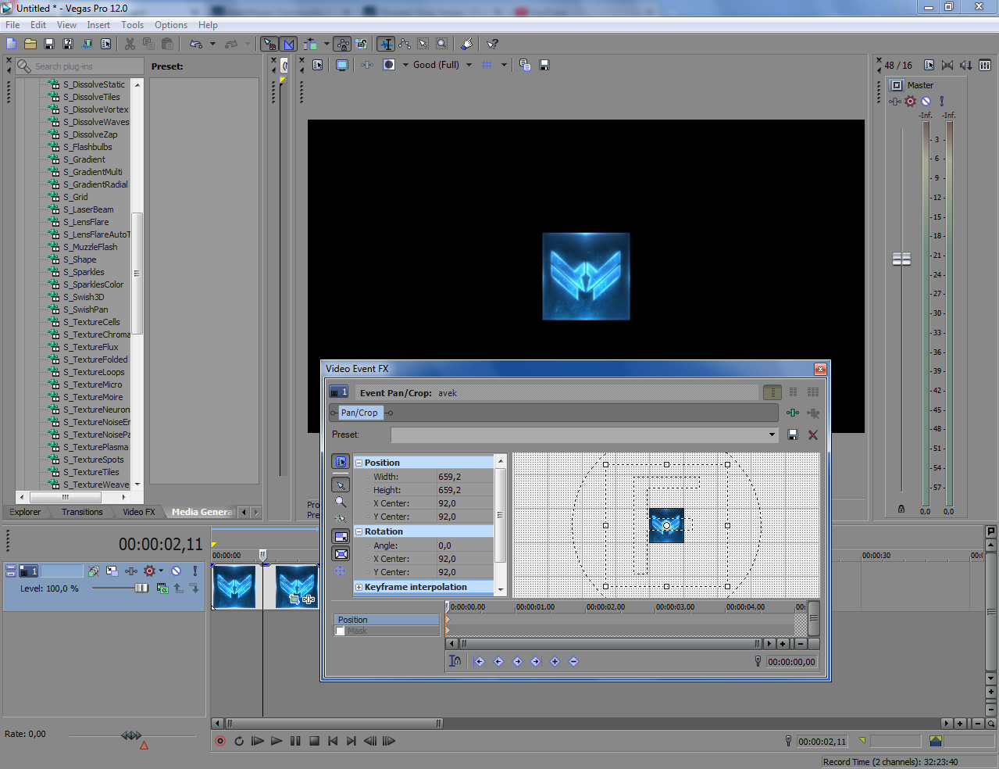Open the File menu

pos(12,25)
